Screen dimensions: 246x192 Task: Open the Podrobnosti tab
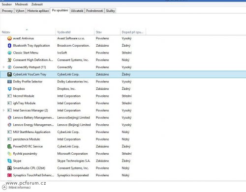pos(94,11)
